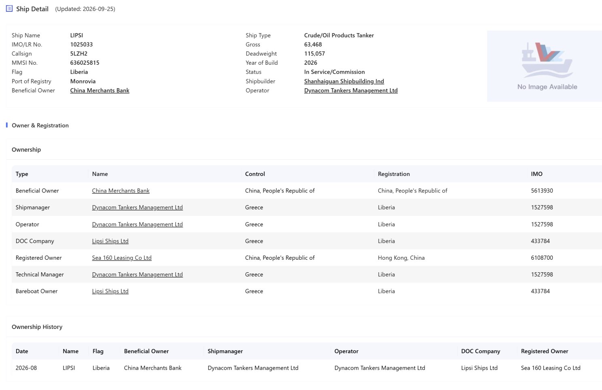Click the Date column header in Ownership History
The image size is (602, 390).
tap(22, 351)
